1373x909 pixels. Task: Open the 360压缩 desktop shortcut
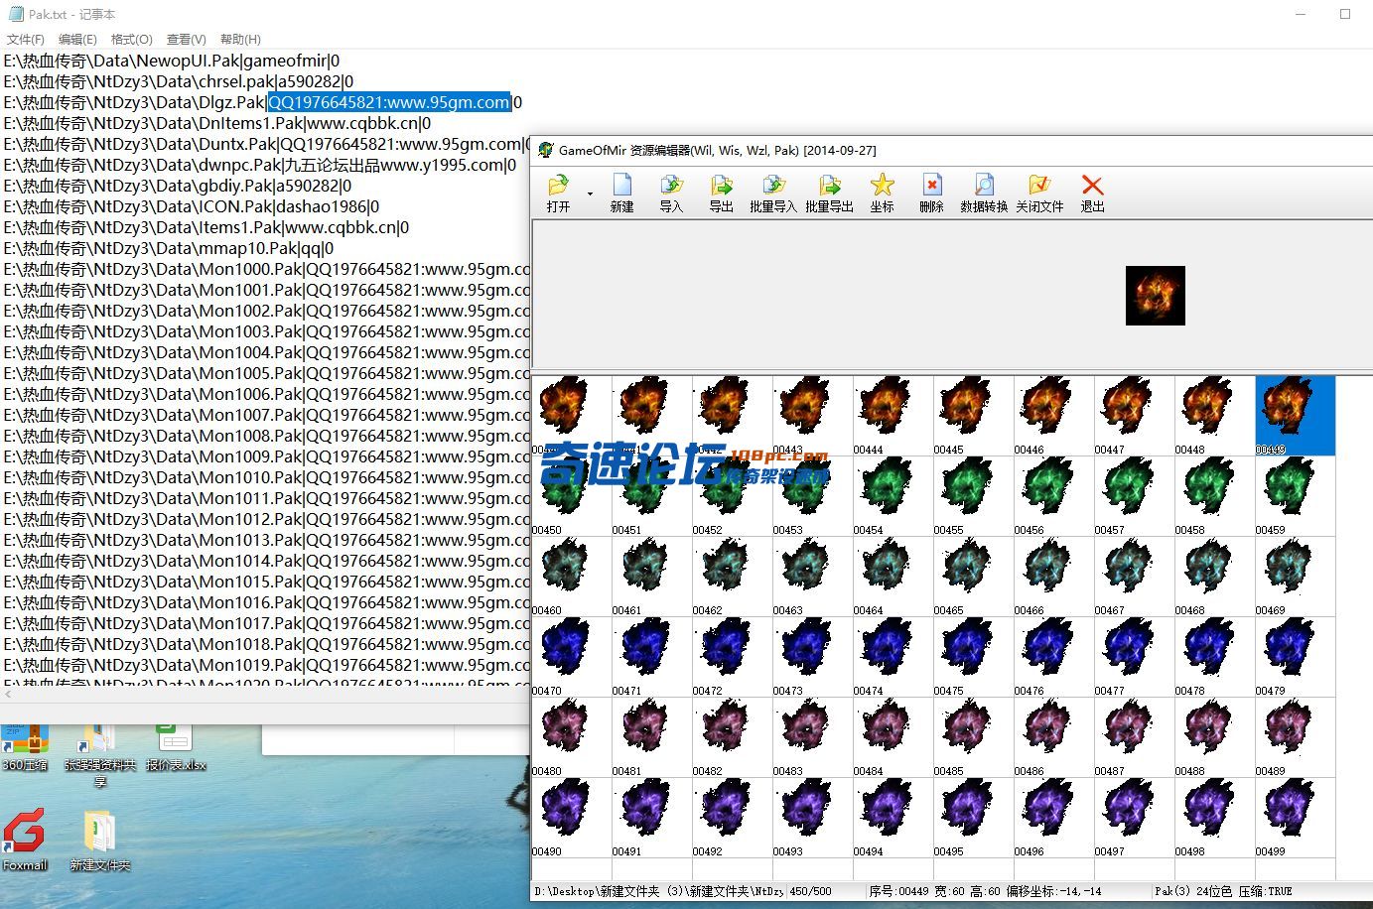tap(25, 747)
